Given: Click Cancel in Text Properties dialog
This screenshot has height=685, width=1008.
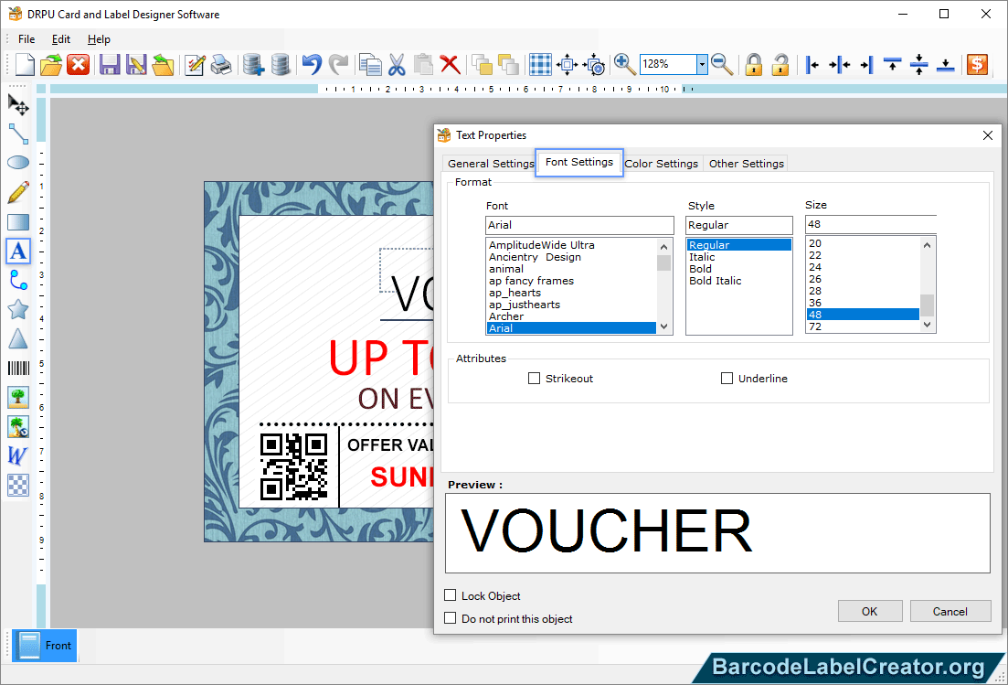Looking at the screenshot, I should point(950,611).
